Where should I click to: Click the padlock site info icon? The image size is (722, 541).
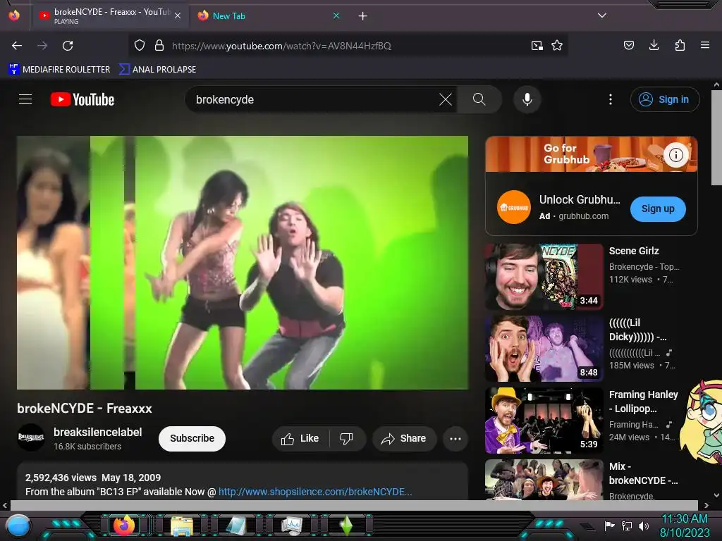click(159, 46)
